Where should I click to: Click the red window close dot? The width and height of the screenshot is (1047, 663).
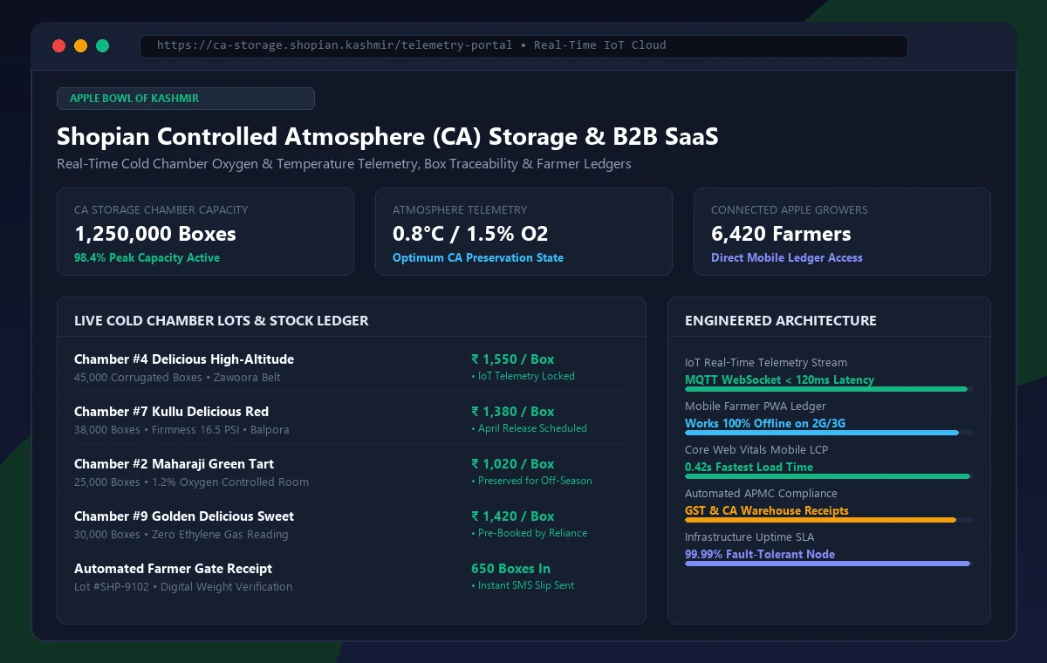click(x=59, y=46)
